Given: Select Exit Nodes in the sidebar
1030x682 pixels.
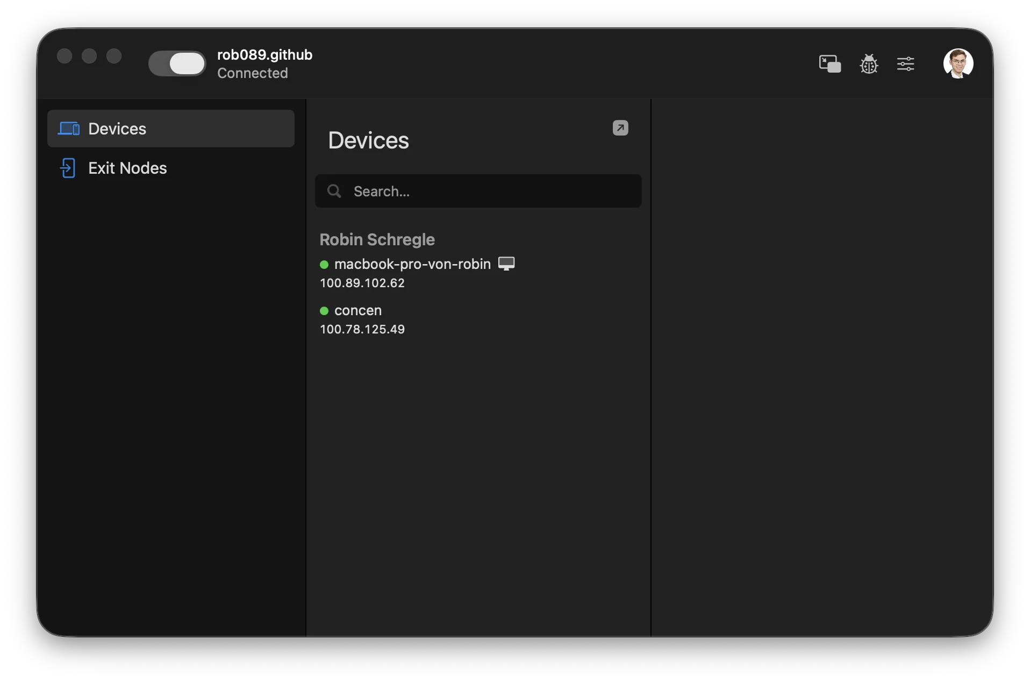Looking at the screenshot, I should coord(171,168).
